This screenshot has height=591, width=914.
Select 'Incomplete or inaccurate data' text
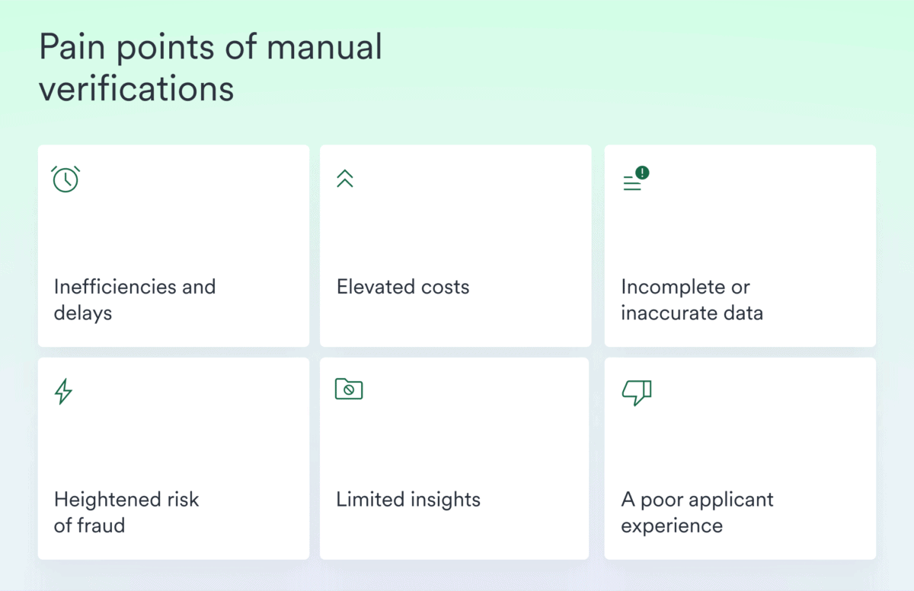click(x=692, y=300)
